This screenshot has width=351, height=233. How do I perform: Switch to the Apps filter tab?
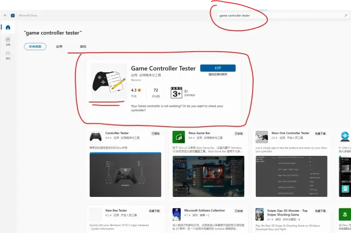[x=59, y=47]
